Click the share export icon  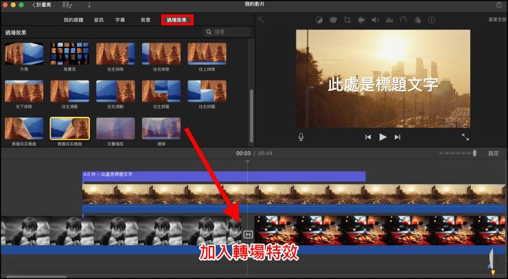point(498,5)
